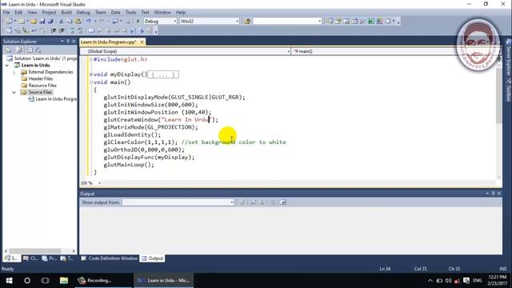Close the Solution Explorer panel
The height and width of the screenshot is (288, 512).
74,42
